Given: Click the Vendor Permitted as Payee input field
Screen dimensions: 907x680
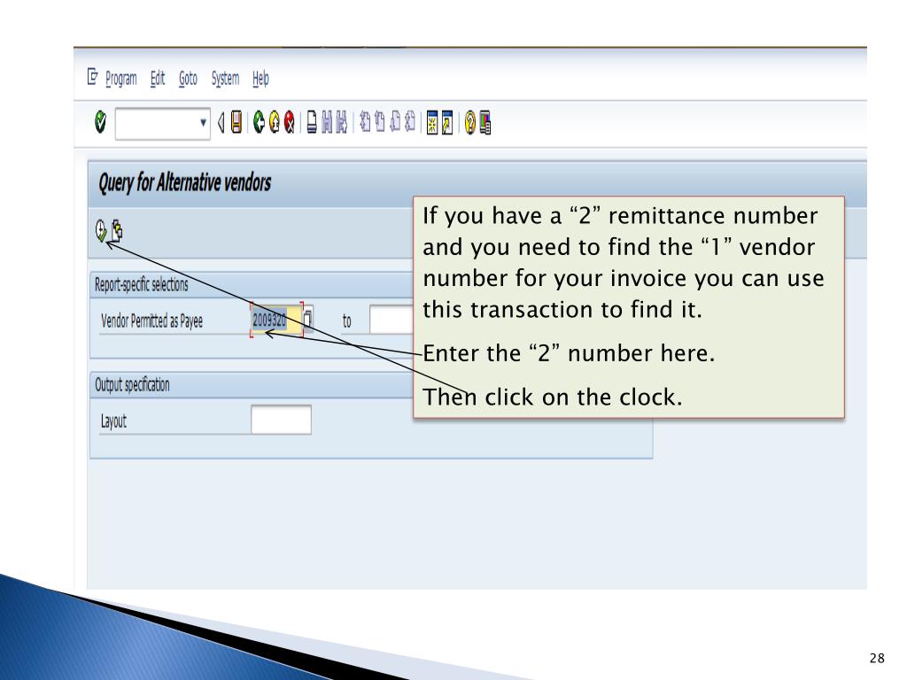Looking at the screenshot, I should [x=276, y=320].
